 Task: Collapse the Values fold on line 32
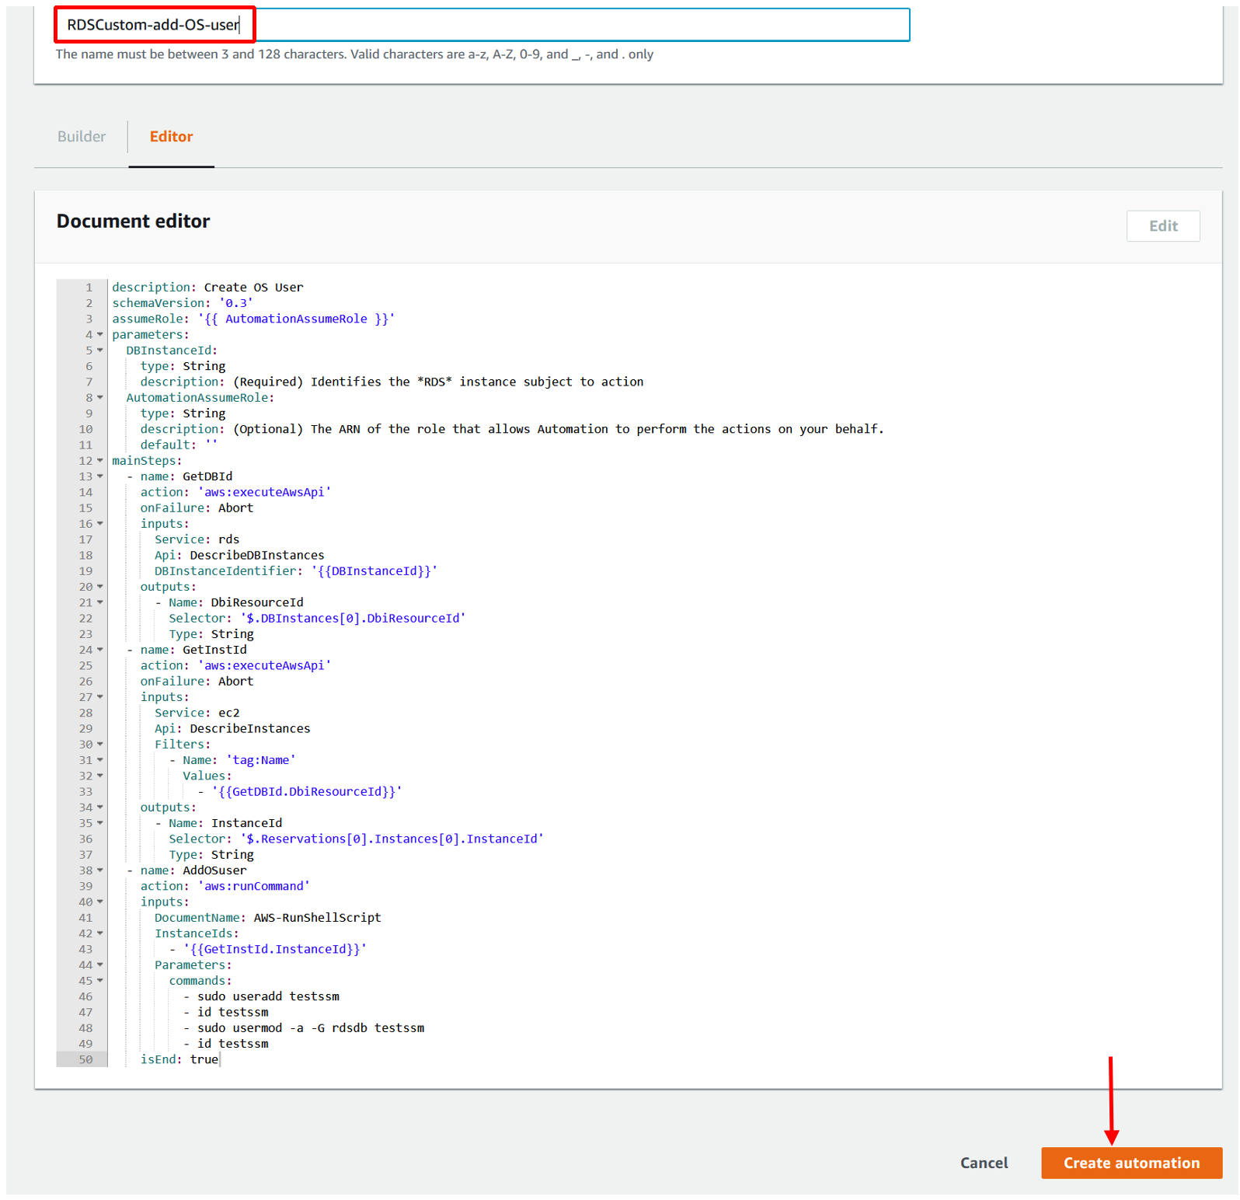(x=100, y=776)
